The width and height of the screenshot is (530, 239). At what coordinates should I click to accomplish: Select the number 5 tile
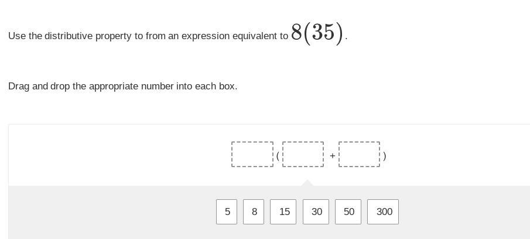pyautogui.click(x=227, y=212)
